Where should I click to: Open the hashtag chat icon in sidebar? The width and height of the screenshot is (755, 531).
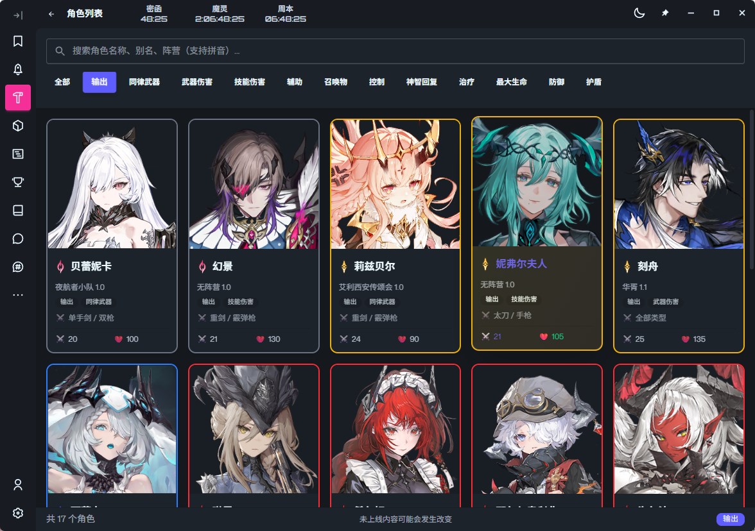tap(18, 267)
